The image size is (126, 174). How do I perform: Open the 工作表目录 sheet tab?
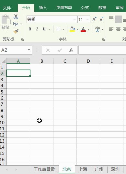pos(44,169)
